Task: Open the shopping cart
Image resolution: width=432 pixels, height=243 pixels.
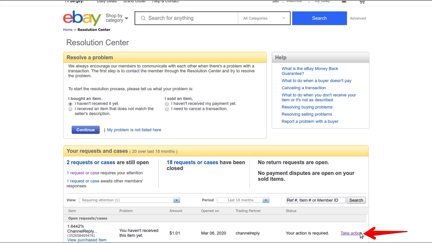Action: click(x=362, y=2)
